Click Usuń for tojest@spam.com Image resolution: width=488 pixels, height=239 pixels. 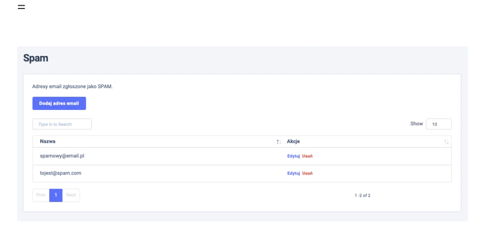click(307, 174)
